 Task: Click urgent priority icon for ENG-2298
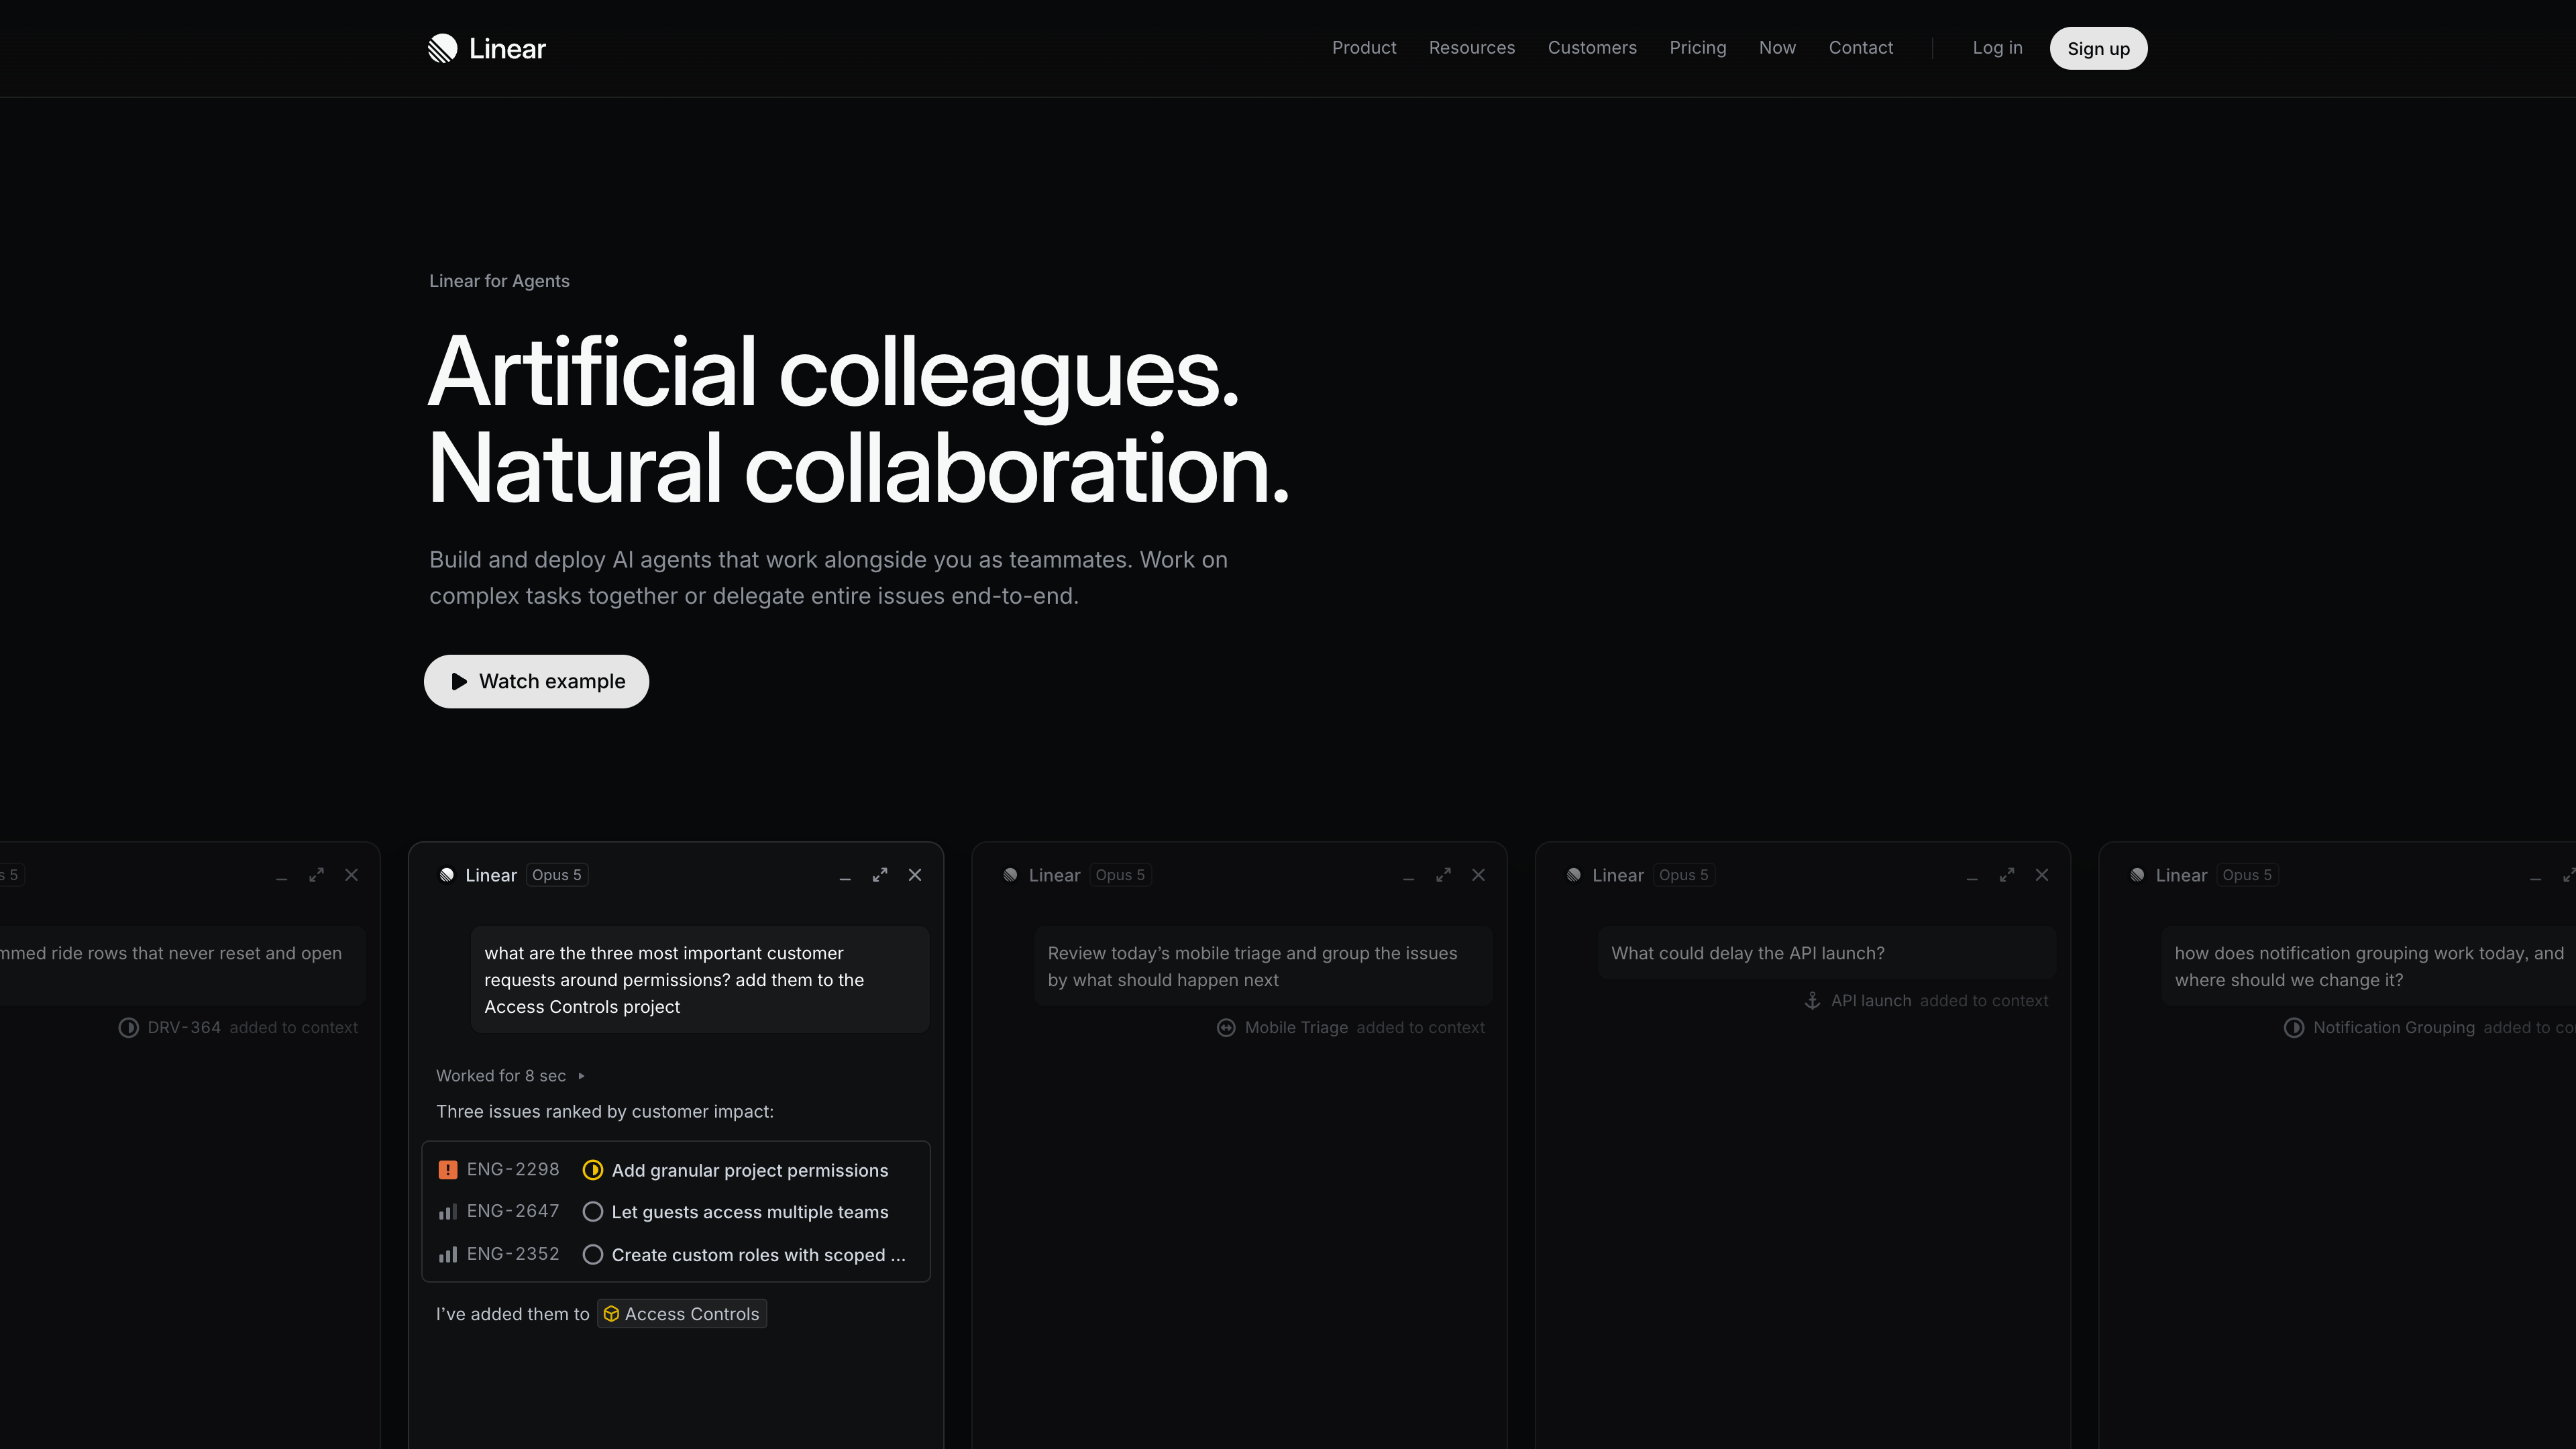[448, 1169]
